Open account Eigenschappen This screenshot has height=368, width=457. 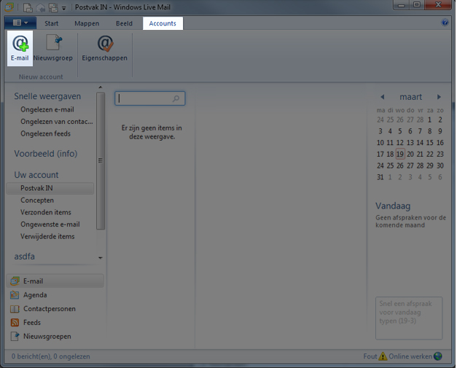pyautogui.click(x=104, y=48)
